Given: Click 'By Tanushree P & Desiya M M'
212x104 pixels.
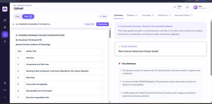Looking at the screenshot, I should coord(29,40).
